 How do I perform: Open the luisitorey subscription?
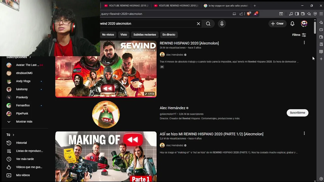pos(25,89)
